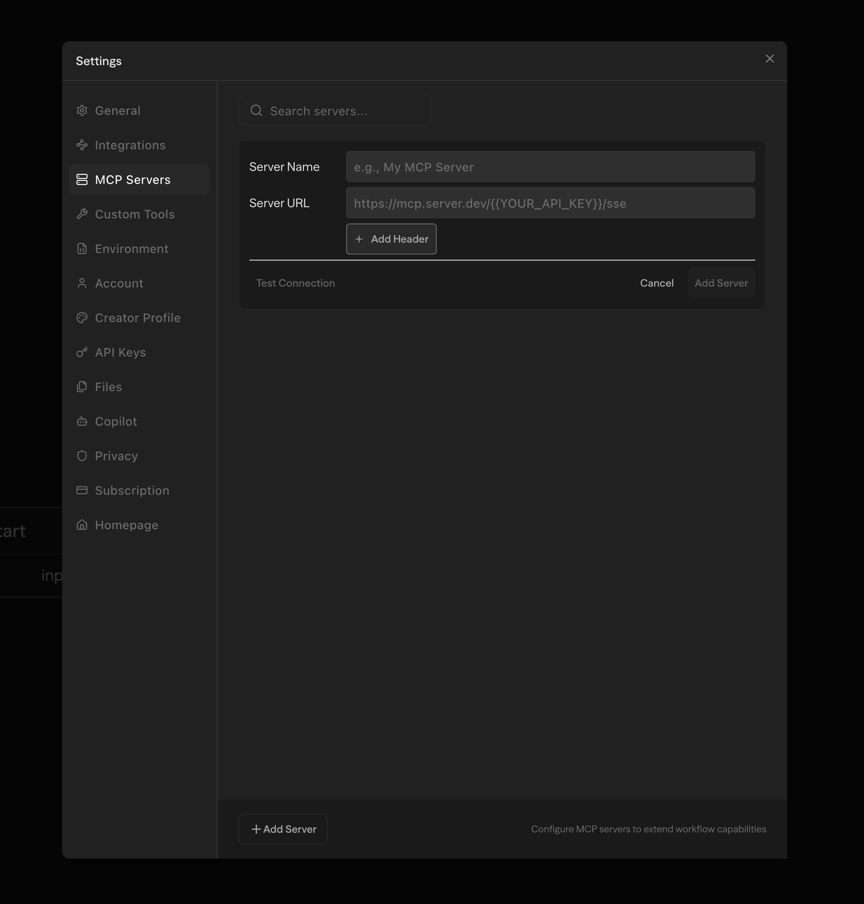The width and height of the screenshot is (864, 904).
Task: Cancel the new server form
Action: (x=656, y=283)
